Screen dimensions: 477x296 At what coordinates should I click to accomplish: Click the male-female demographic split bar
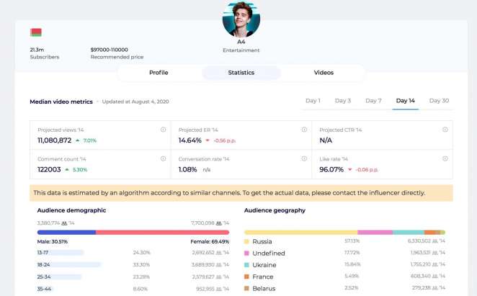[x=122, y=233]
